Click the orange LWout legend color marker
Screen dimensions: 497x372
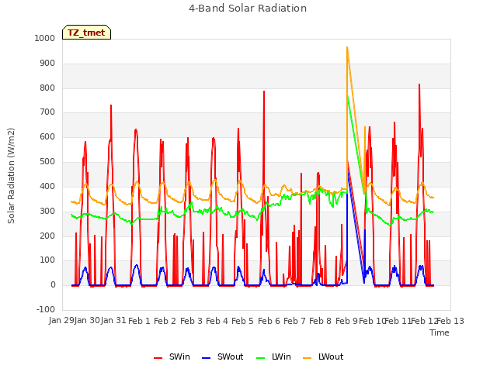click(308, 358)
